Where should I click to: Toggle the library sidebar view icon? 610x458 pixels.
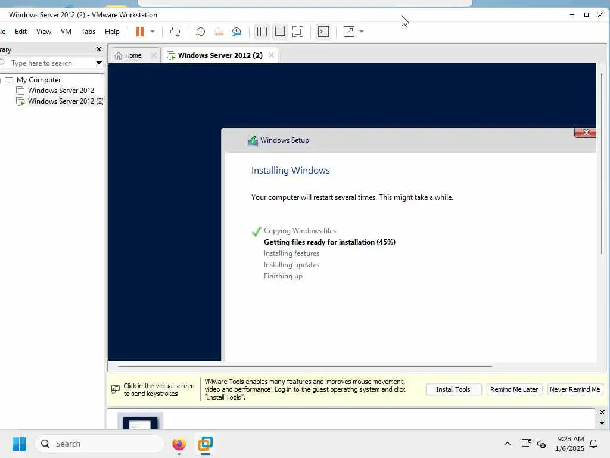tap(262, 32)
